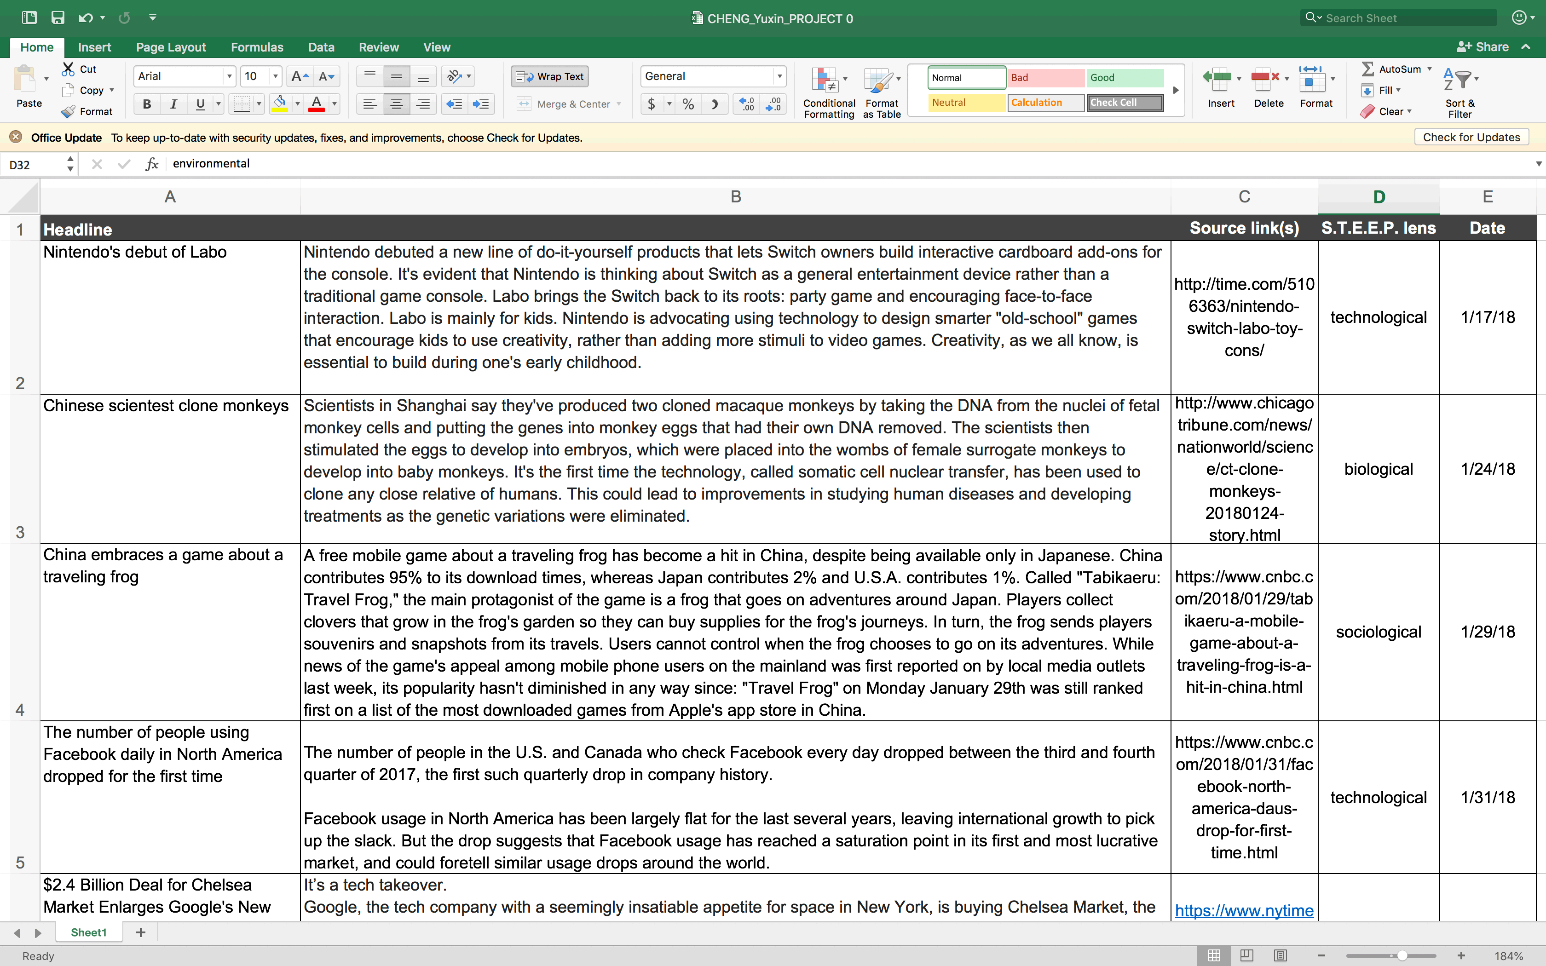Expand the Clear options dropdown

(1408, 111)
